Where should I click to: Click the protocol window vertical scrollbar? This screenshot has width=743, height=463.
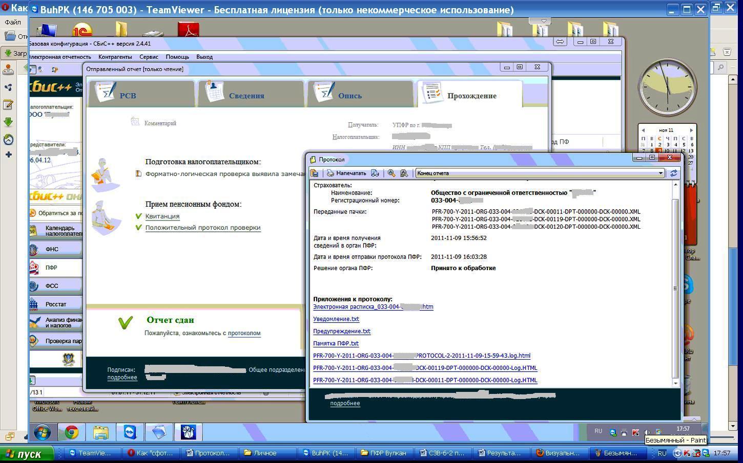tap(675, 286)
